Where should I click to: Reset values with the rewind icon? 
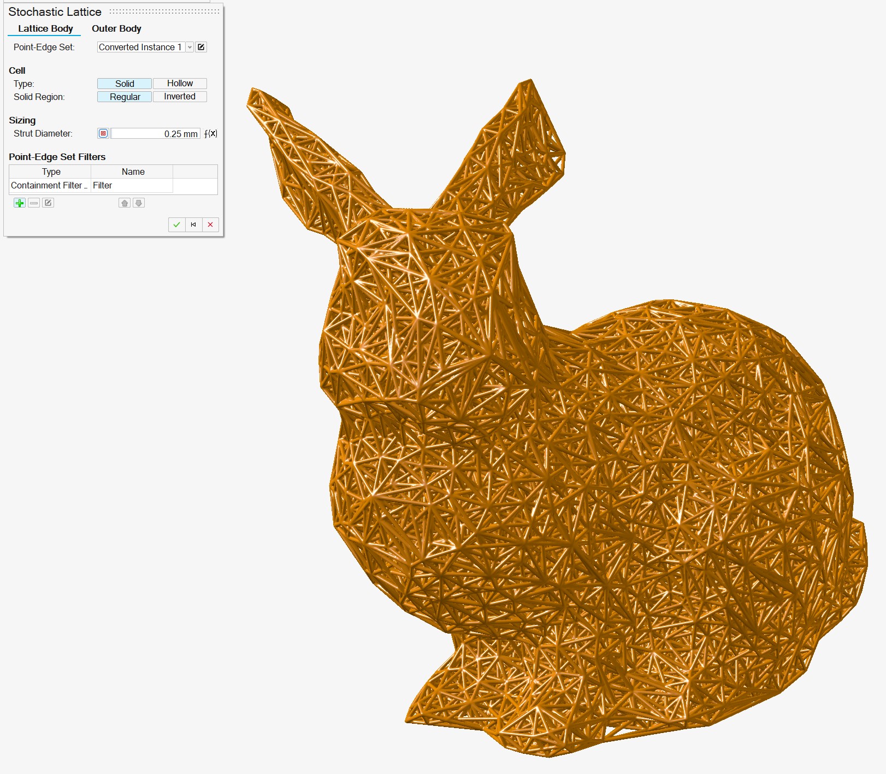[x=193, y=224]
